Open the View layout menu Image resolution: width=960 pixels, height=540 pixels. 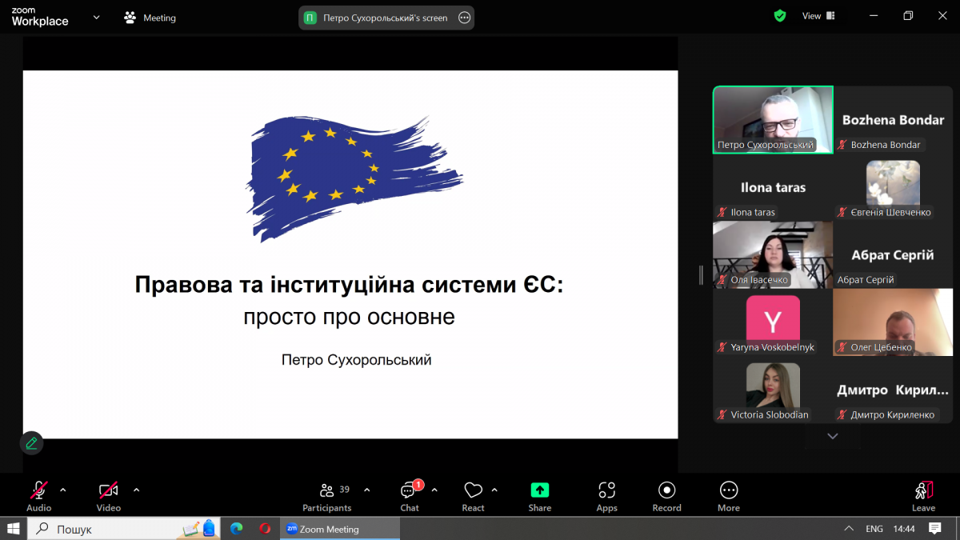818,16
